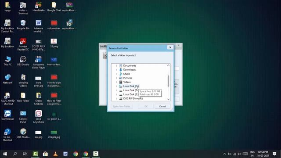
Task: Close the Browse For Folder dialog
Action: pyautogui.click(x=170, y=47)
